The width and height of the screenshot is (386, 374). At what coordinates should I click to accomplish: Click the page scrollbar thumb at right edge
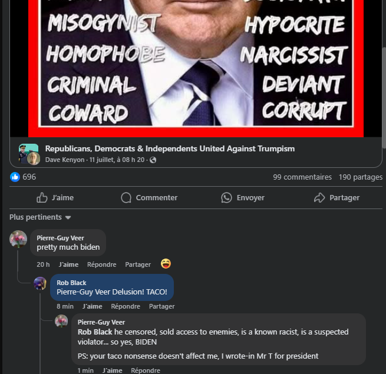pyautogui.click(x=384, y=97)
